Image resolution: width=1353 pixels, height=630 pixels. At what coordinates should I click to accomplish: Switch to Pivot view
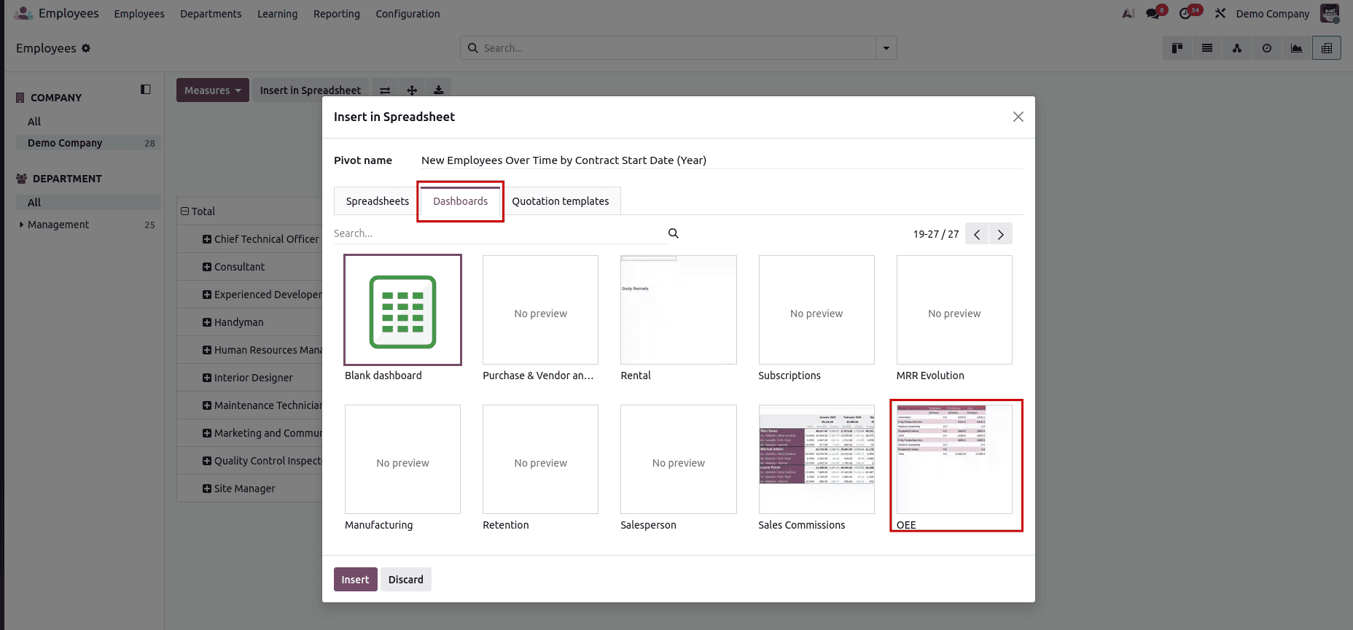click(1327, 48)
